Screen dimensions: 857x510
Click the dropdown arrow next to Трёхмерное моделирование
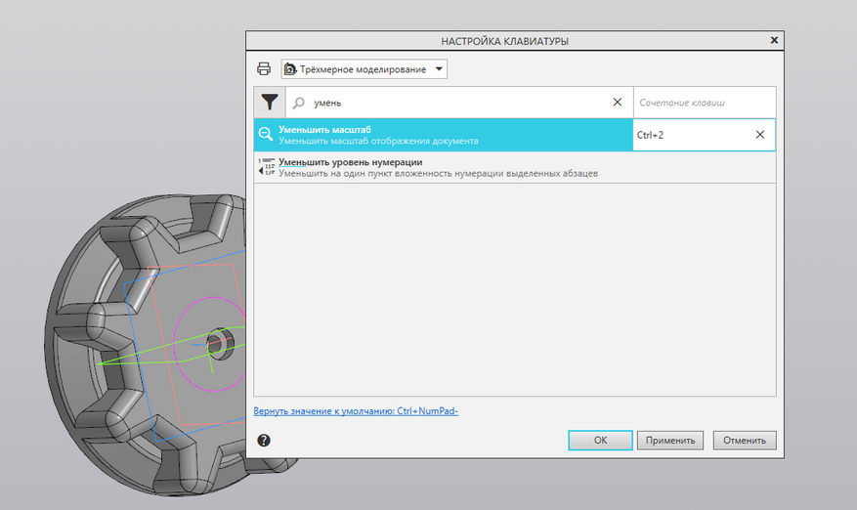(439, 68)
